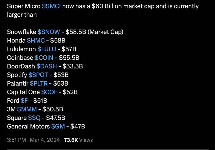Click the General Motors line text
215x150 pixels.
pyautogui.click(x=28, y=126)
